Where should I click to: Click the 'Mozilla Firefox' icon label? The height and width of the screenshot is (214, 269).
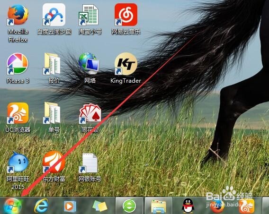[18, 35]
